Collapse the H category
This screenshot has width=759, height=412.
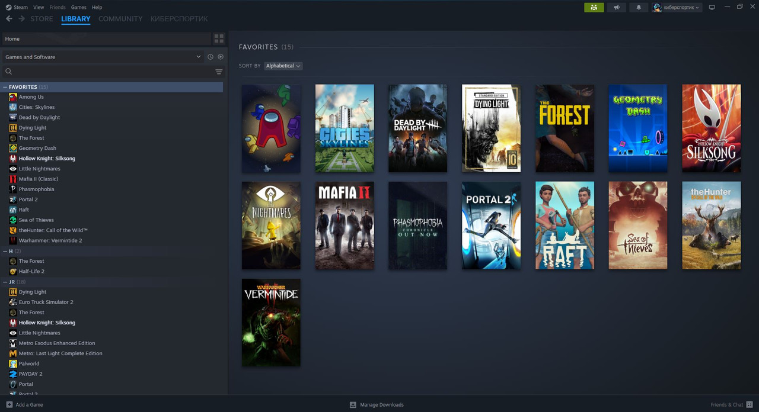pos(5,251)
